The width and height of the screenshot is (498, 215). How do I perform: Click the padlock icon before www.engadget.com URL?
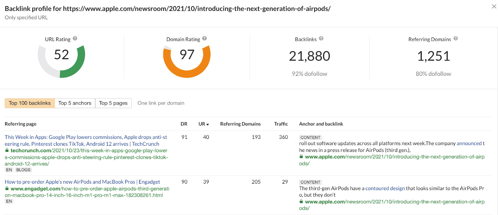(x=7, y=189)
